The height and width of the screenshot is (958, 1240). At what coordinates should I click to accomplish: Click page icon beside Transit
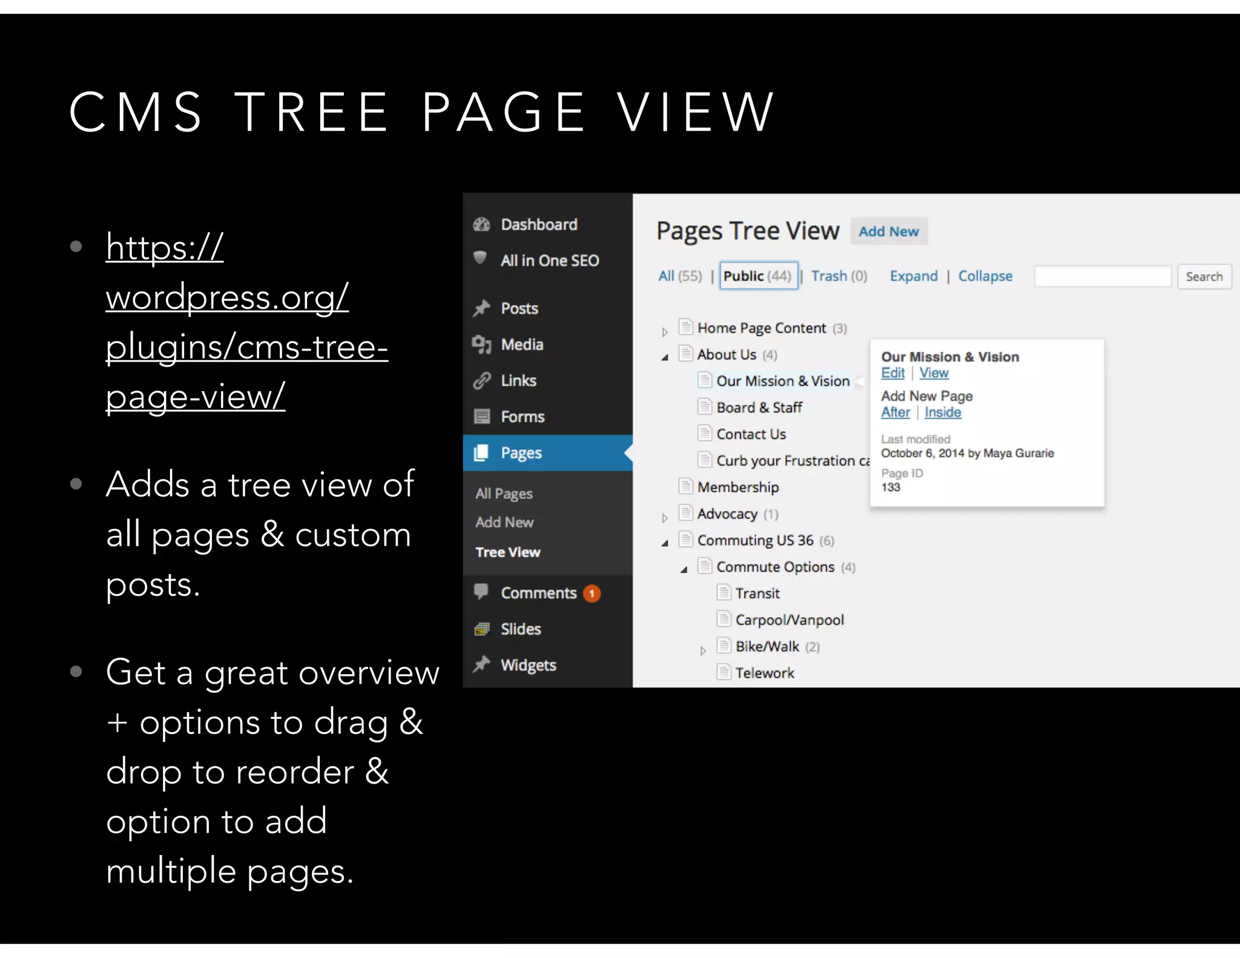pos(724,592)
